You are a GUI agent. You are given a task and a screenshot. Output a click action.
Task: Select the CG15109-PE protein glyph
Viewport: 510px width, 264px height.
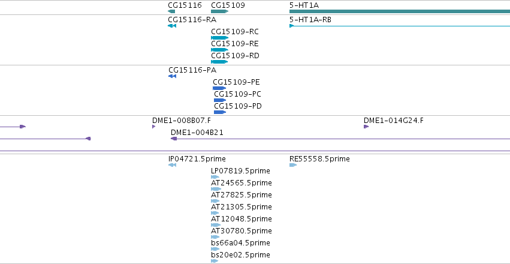tap(219, 88)
